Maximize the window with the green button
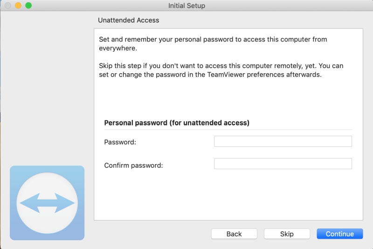 pos(28,5)
